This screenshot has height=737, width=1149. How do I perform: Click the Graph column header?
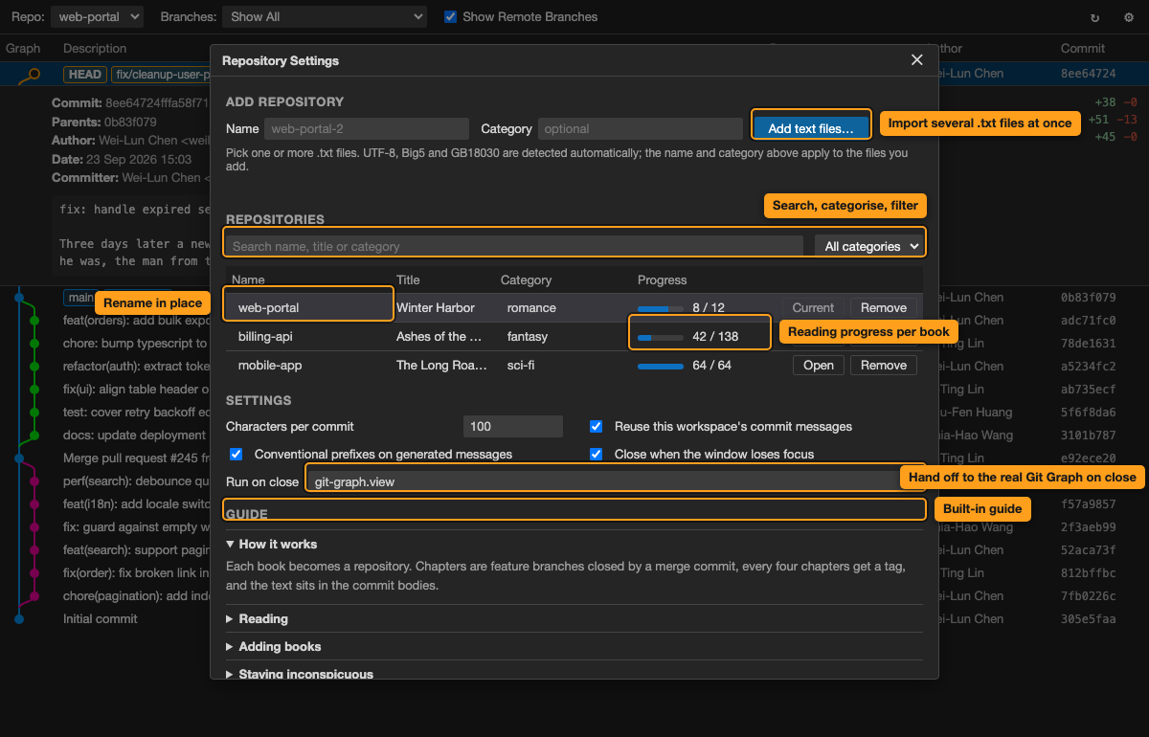(23, 48)
